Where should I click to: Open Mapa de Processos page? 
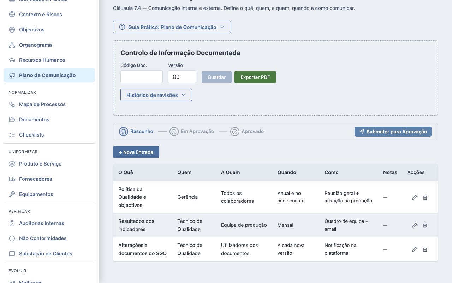click(49, 104)
